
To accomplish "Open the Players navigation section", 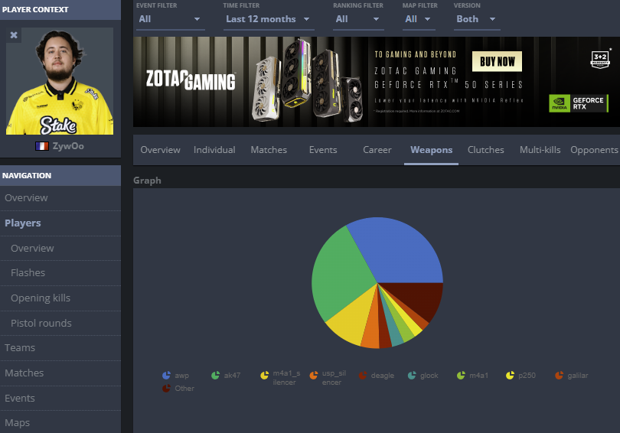I will point(60,223).
